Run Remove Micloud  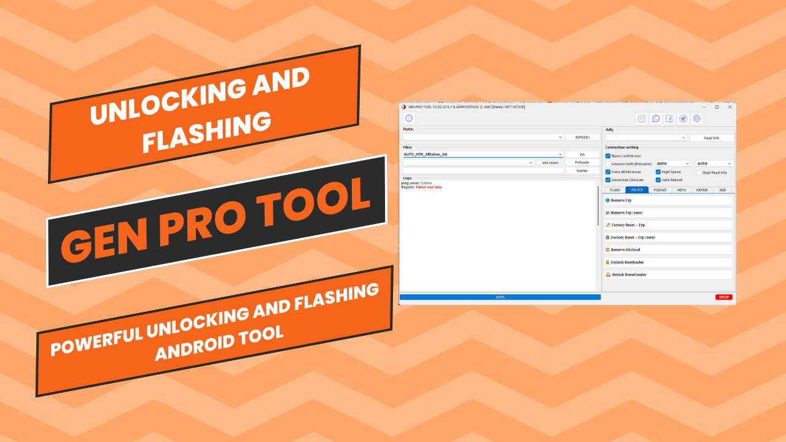pyautogui.click(x=668, y=250)
